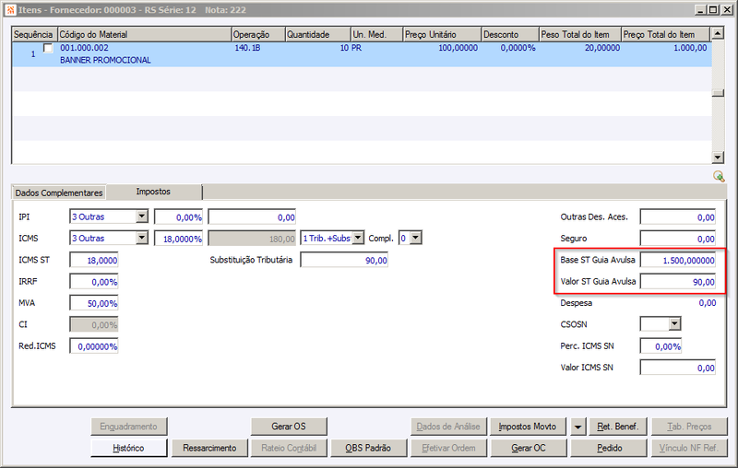Click the total weight cell 20,00000

pyautogui.click(x=602, y=48)
